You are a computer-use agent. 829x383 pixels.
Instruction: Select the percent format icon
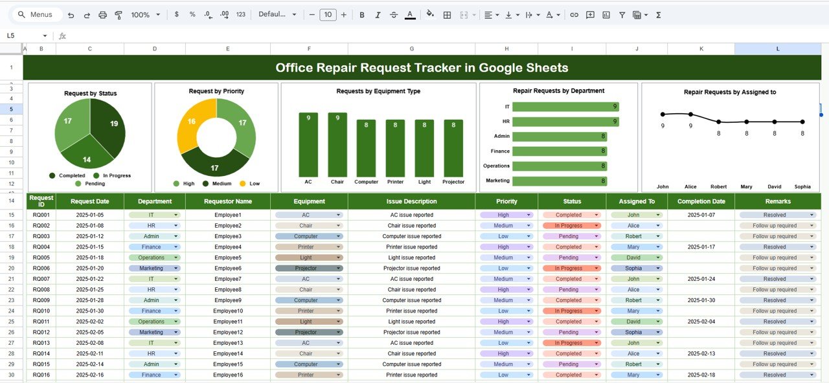pos(192,14)
